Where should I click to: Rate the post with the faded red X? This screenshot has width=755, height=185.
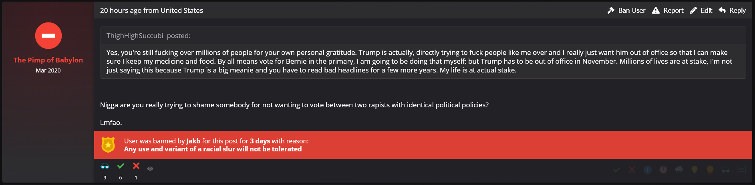(x=632, y=170)
